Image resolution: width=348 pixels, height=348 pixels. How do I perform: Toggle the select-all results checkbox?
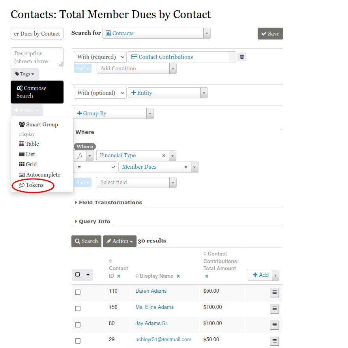(78, 275)
